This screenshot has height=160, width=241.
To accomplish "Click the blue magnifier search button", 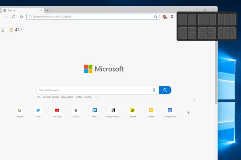I will coord(165,90).
